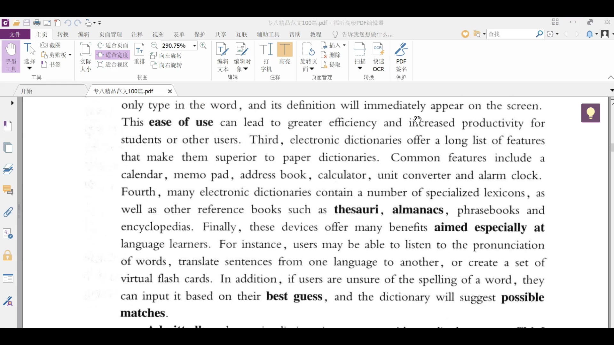Open the user account dropdown
Screen dimensions: 614x345
pyautogui.click(x=607, y=34)
